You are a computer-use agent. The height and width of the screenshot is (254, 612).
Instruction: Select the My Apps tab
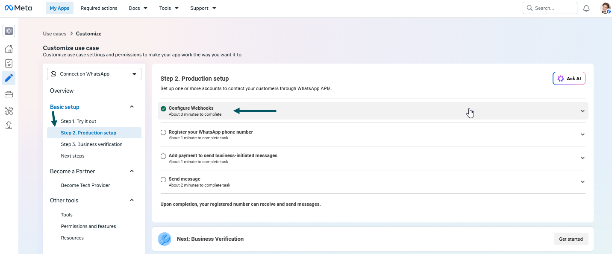(x=59, y=8)
